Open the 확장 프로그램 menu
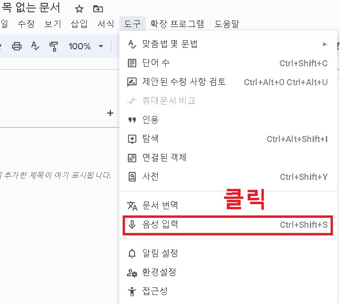Screen dimensions: 341x304 point(177,24)
